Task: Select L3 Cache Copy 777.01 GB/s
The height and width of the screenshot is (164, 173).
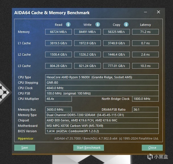Action: (116, 66)
